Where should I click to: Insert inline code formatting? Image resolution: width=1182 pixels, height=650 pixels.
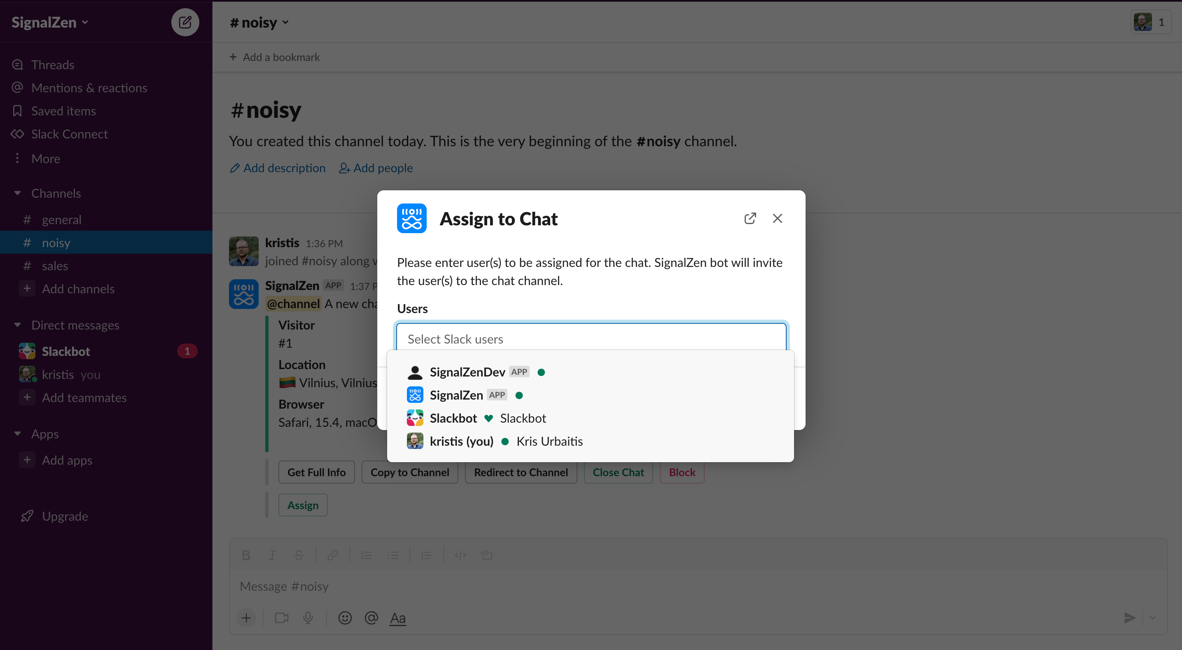(460, 555)
